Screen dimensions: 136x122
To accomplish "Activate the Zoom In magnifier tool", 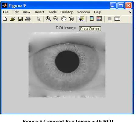I will [x=48, y=19].
